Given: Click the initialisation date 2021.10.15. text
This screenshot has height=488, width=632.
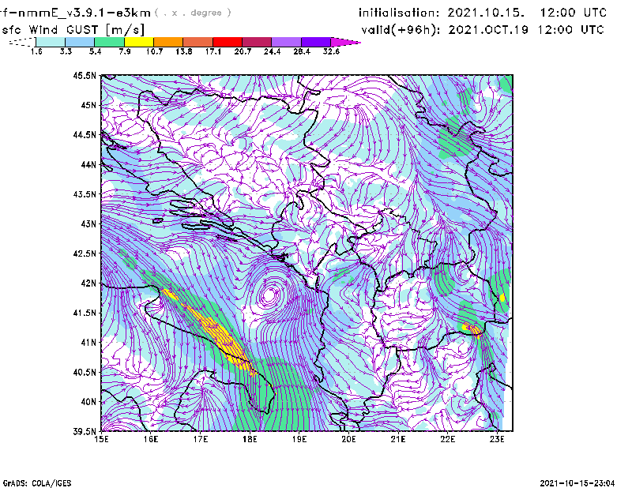Looking at the screenshot, I should point(486,13).
